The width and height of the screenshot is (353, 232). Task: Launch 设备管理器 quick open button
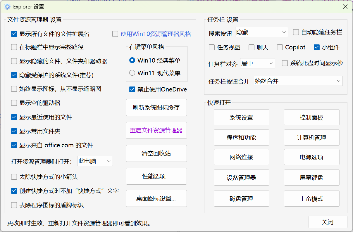point(241,178)
